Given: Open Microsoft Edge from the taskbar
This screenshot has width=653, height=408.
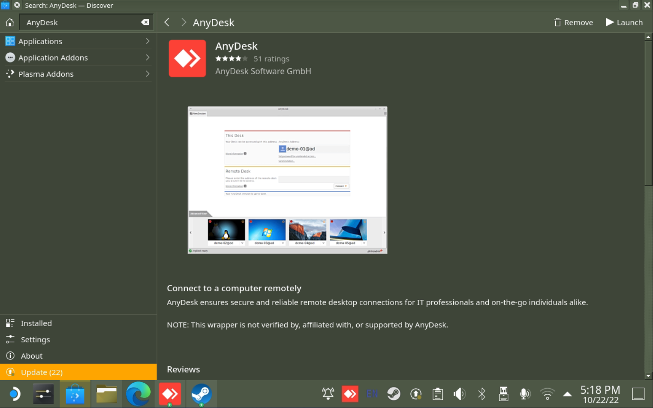Looking at the screenshot, I should [138, 394].
